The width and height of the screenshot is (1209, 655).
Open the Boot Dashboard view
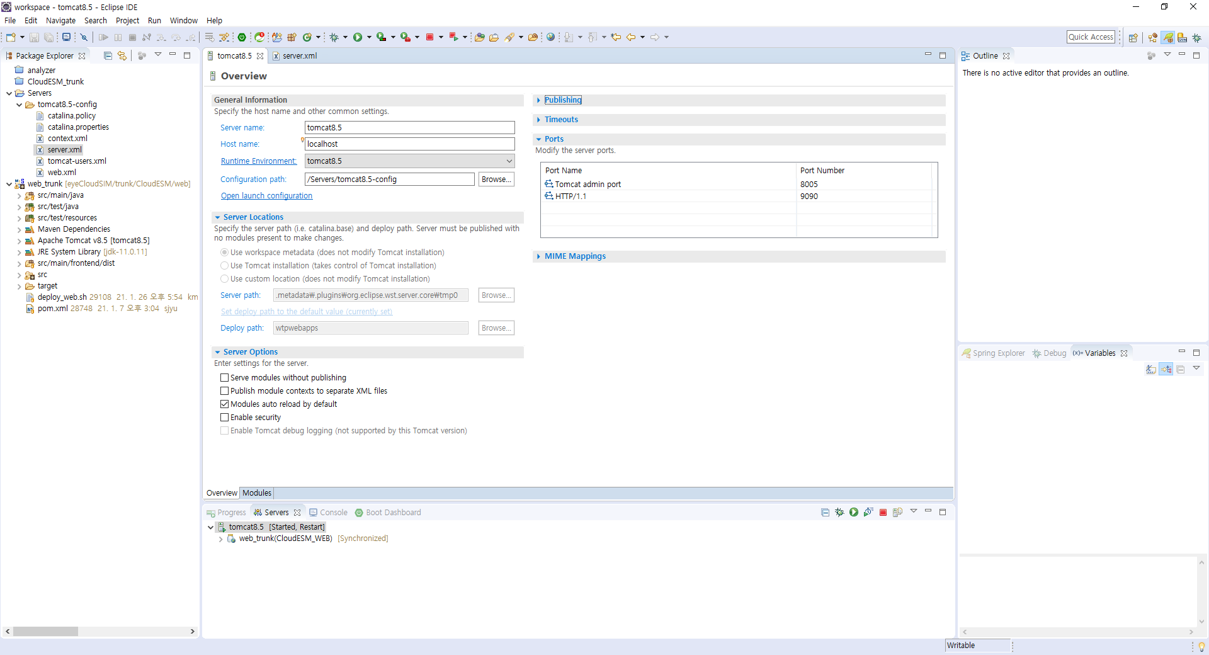pos(388,513)
